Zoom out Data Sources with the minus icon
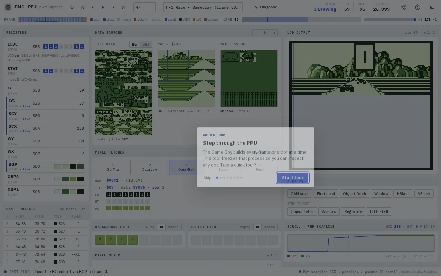 [256, 33]
